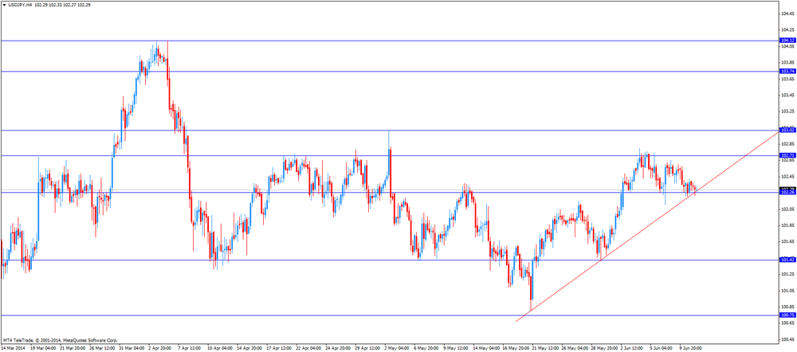The image size is (797, 352).
Task: Click the 104.25 price scale value
Action: 787,30
